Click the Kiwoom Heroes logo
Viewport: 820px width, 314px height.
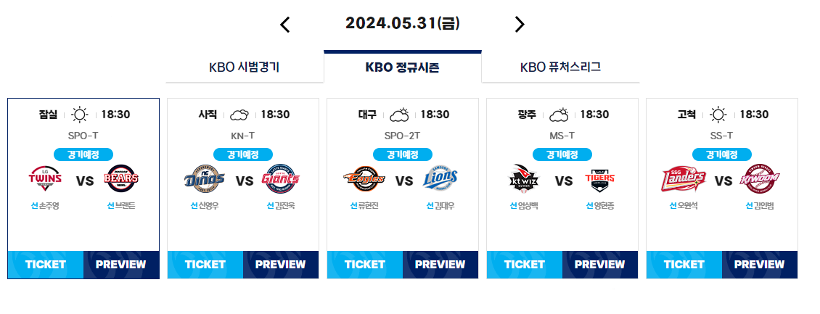click(760, 178)
